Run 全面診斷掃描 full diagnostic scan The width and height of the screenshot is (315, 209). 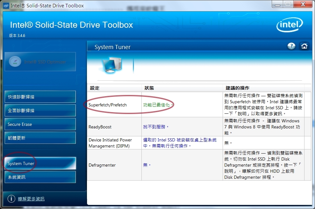click(40, 110)
